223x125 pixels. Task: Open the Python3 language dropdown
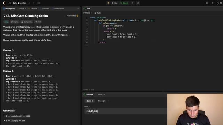pos(87,13)
